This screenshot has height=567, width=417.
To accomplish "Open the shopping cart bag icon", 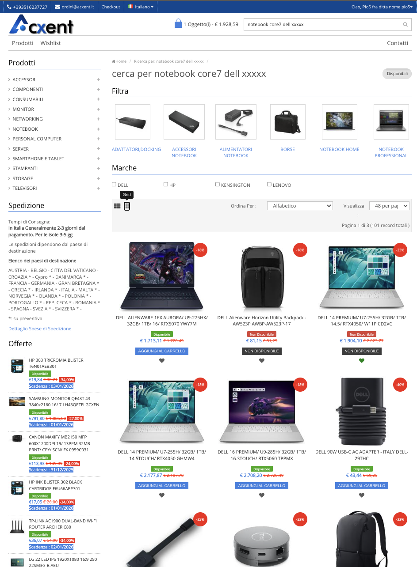I will click(178, 24).
